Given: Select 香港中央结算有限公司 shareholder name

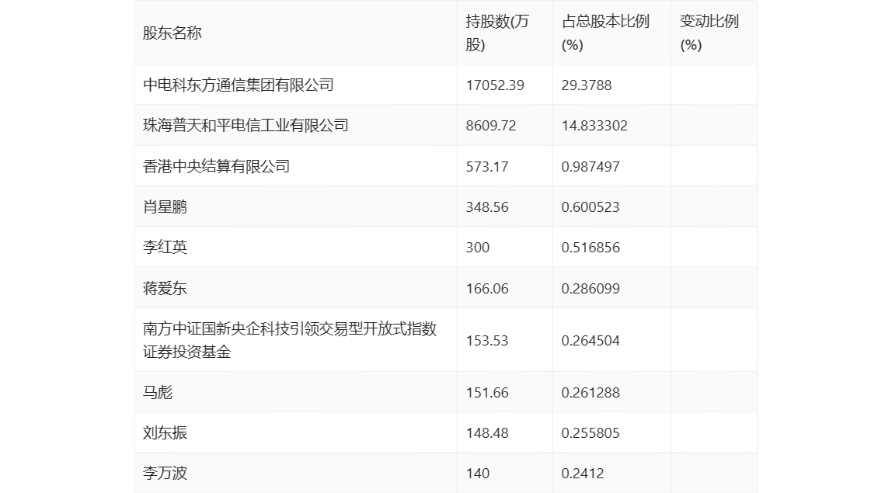Looking at the screenshot, I should coord(216,167).
